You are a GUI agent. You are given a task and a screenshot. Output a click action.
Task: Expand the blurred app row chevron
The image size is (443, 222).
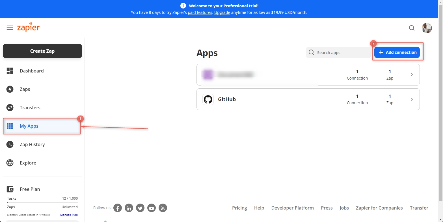tap(412, 75)
